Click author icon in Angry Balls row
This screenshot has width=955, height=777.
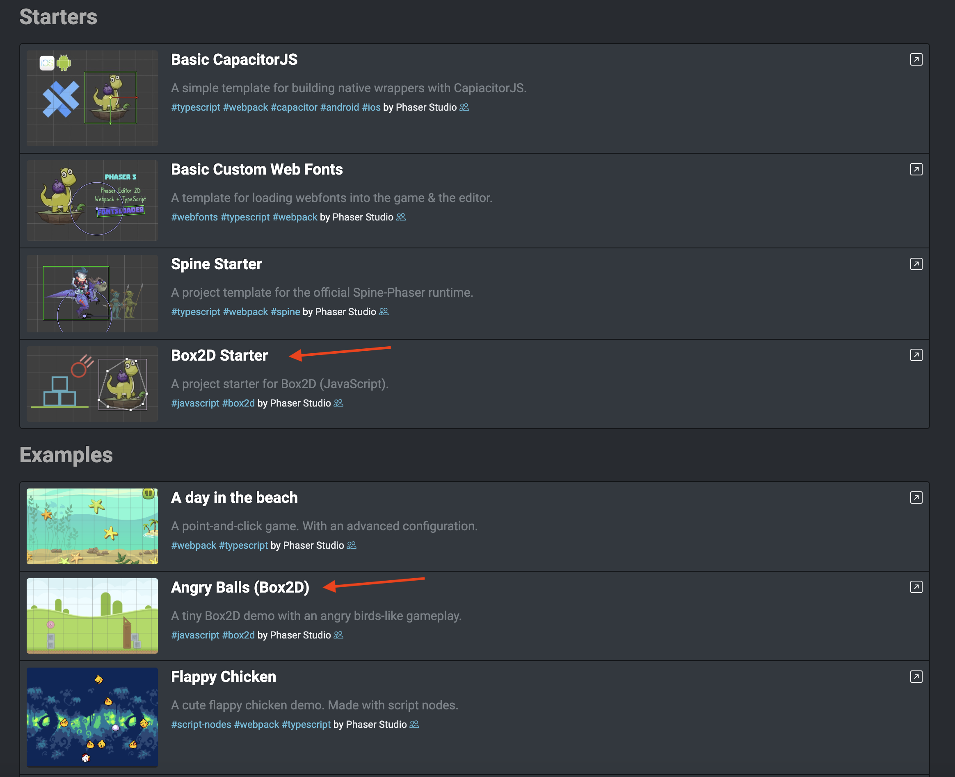(x=338, y=635)
